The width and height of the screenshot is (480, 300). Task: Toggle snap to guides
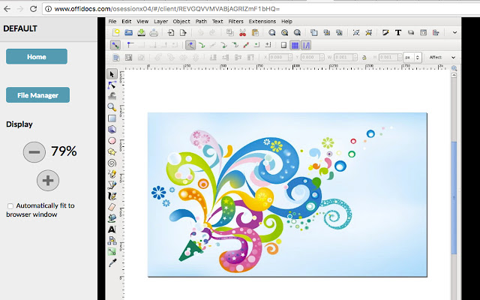pos(306,45)
